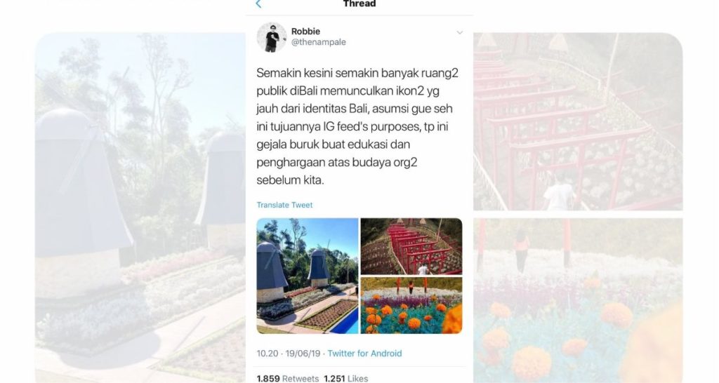
Task: Click Translate Tweet
Action: pyautogui.click(x=284, y=205)
